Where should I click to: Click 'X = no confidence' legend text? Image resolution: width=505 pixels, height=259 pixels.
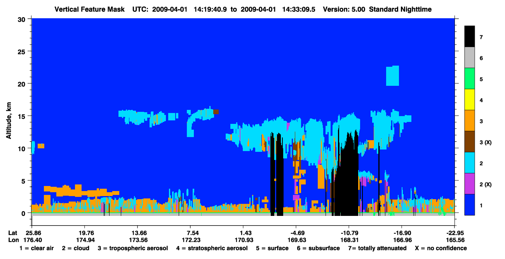click(441, 248)
